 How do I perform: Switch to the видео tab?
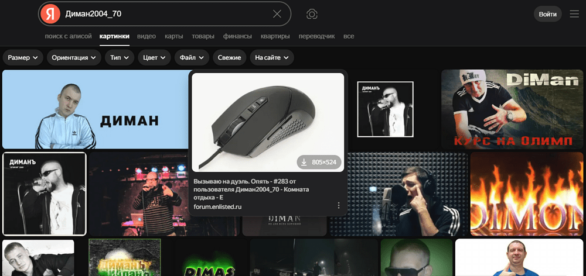pos(146,36)
